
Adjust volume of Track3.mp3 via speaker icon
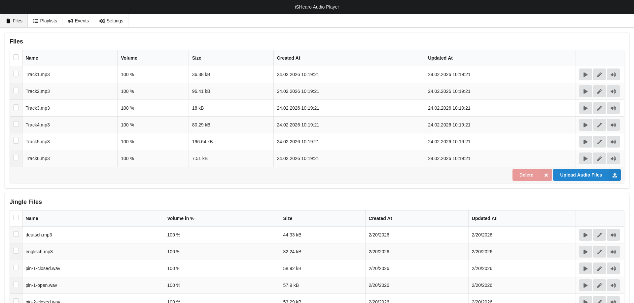point(613,108)
